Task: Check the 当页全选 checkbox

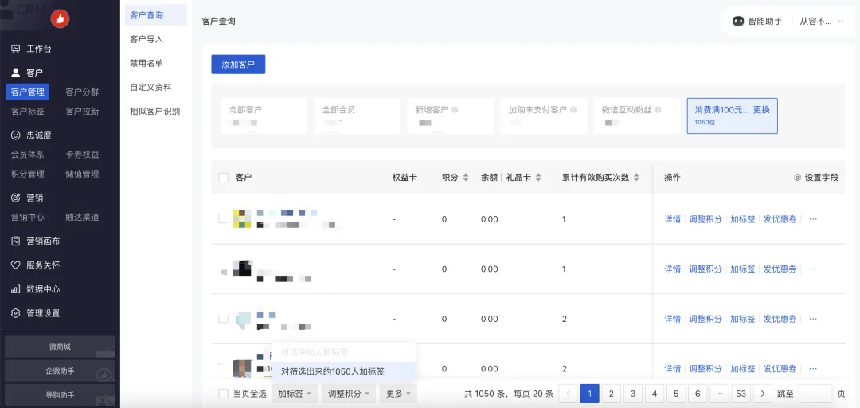Action: (224, 394)
